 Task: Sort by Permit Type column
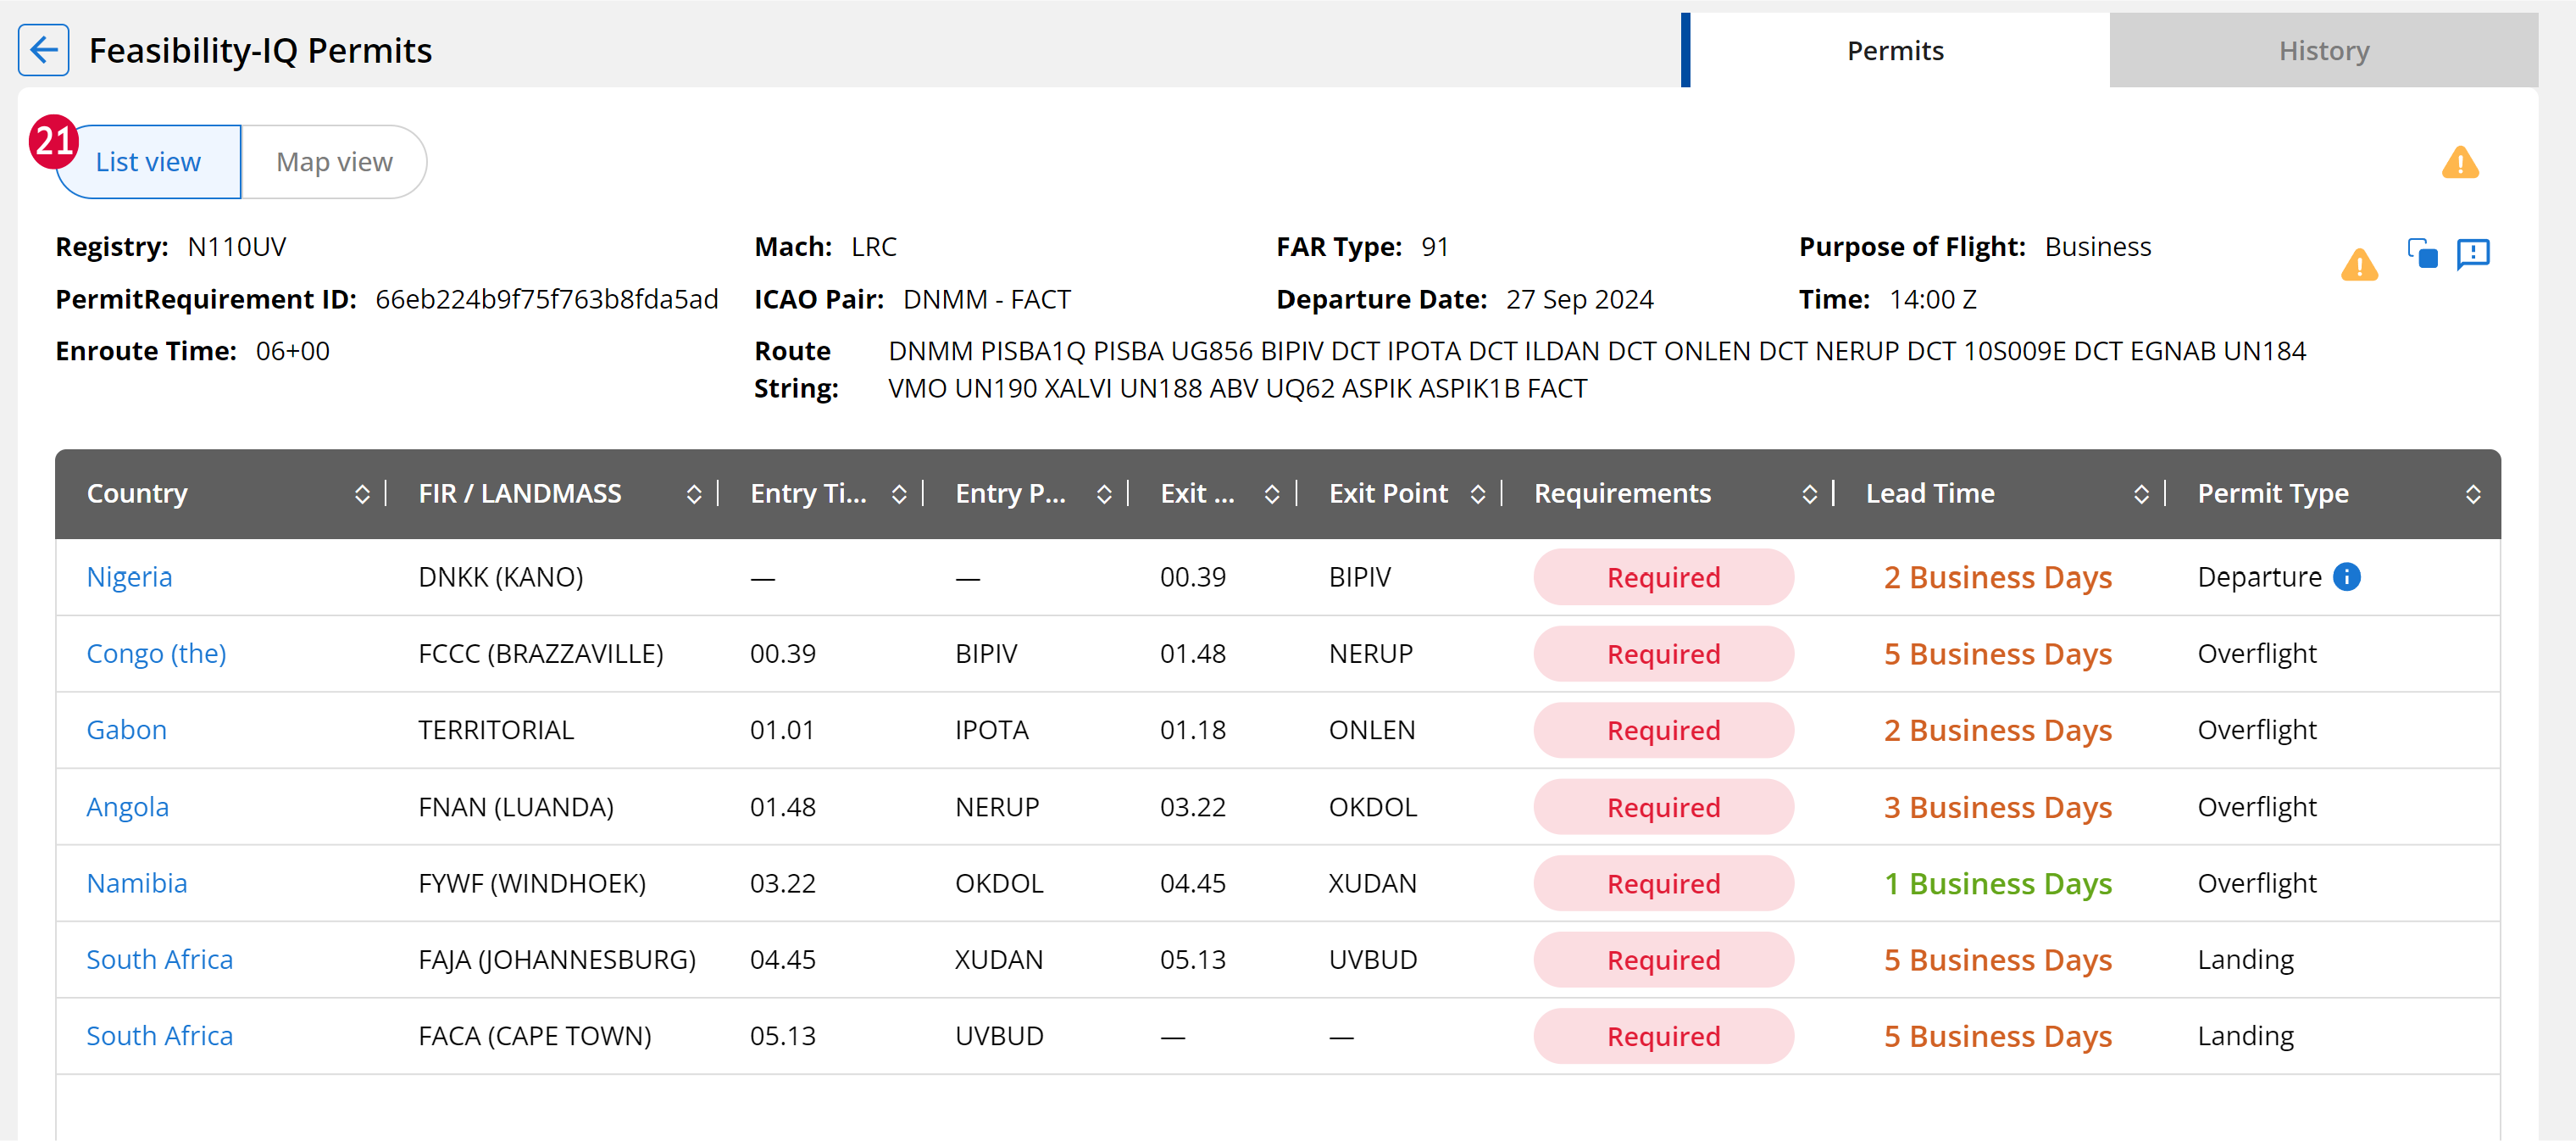[x=2472, y=494]
